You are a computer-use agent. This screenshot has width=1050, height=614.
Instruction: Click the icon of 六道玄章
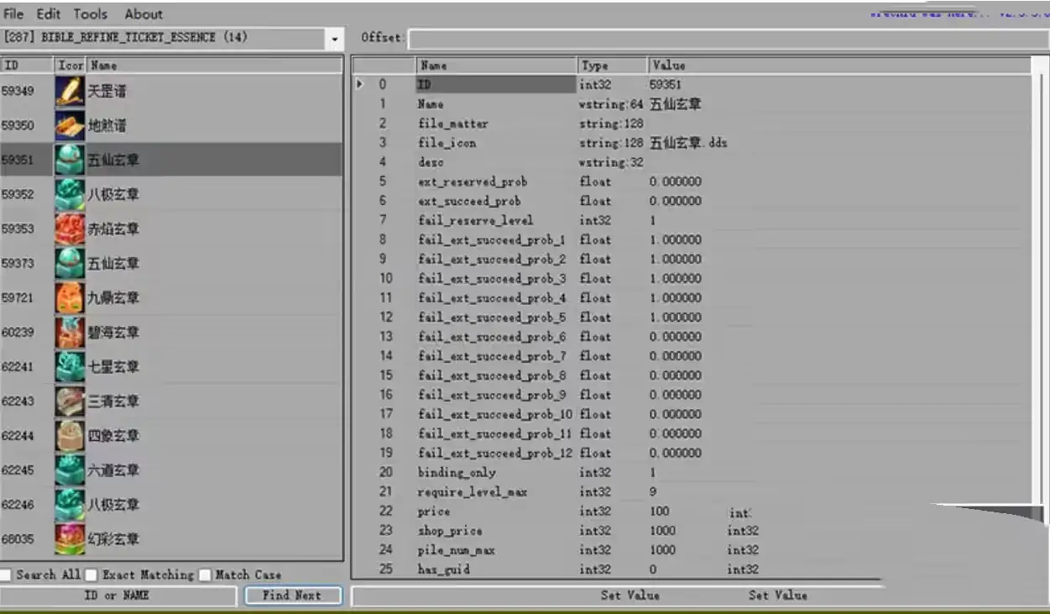point(70,470)
